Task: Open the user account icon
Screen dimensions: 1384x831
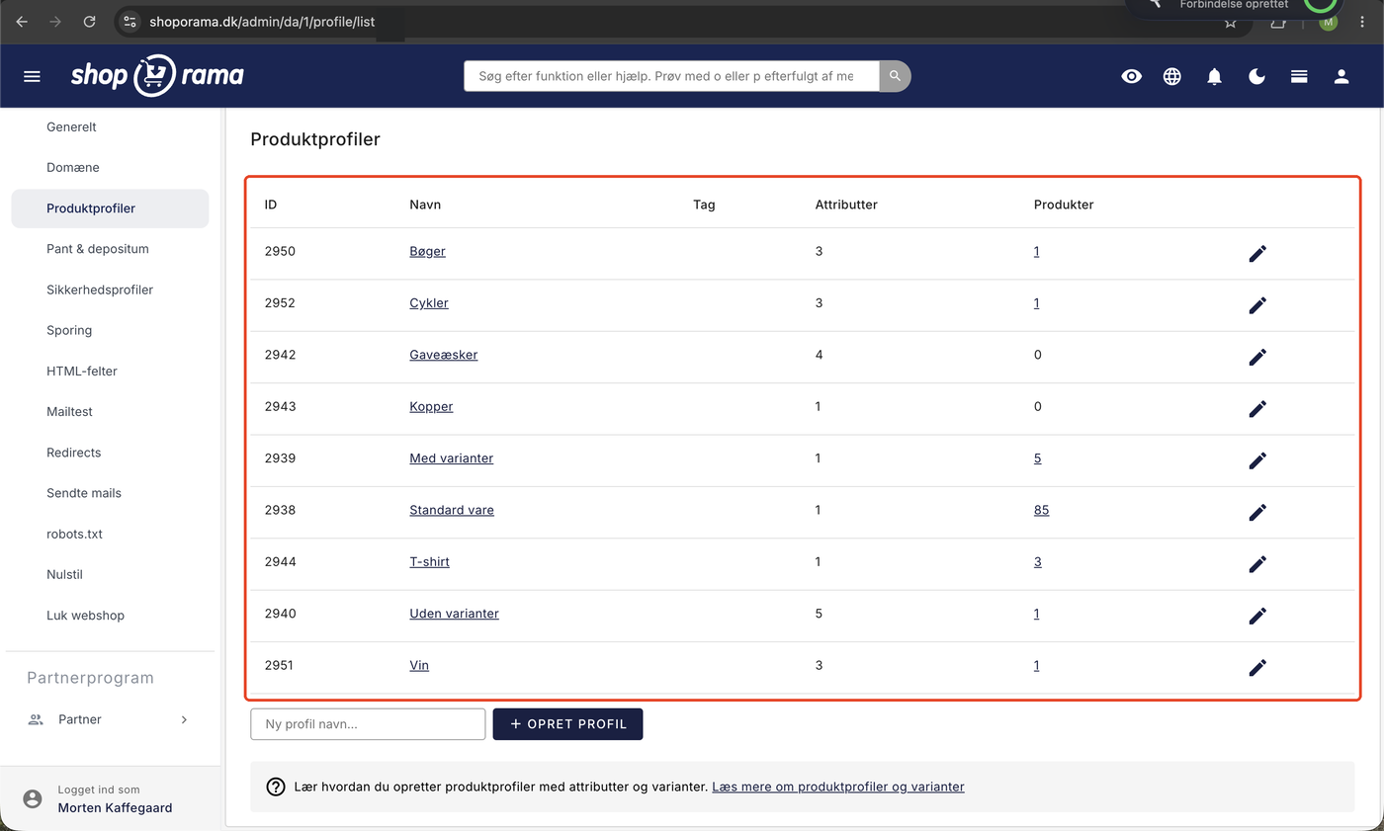Action: coord(1341,76)
